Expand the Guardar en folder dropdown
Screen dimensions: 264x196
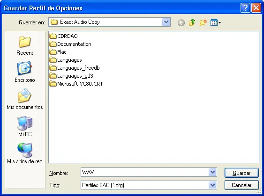(166, 22)
